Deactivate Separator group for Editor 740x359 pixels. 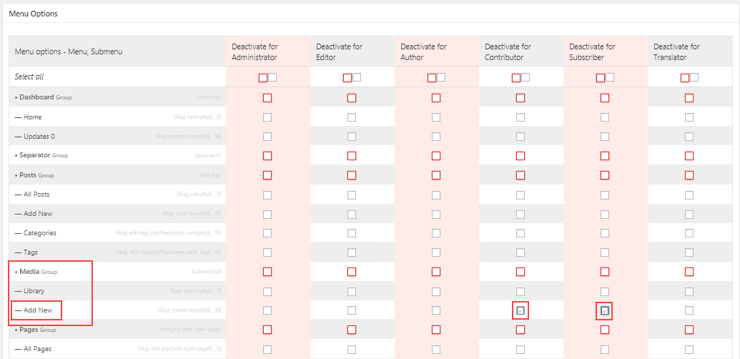click(352, 156)
